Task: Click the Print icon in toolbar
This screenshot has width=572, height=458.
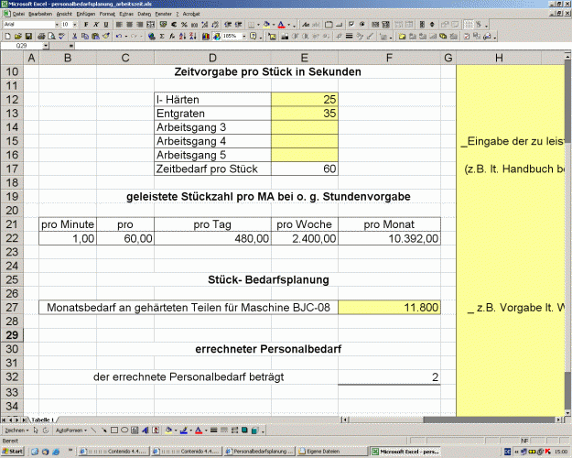Action: pyautogui.click(x=41, y=36)
